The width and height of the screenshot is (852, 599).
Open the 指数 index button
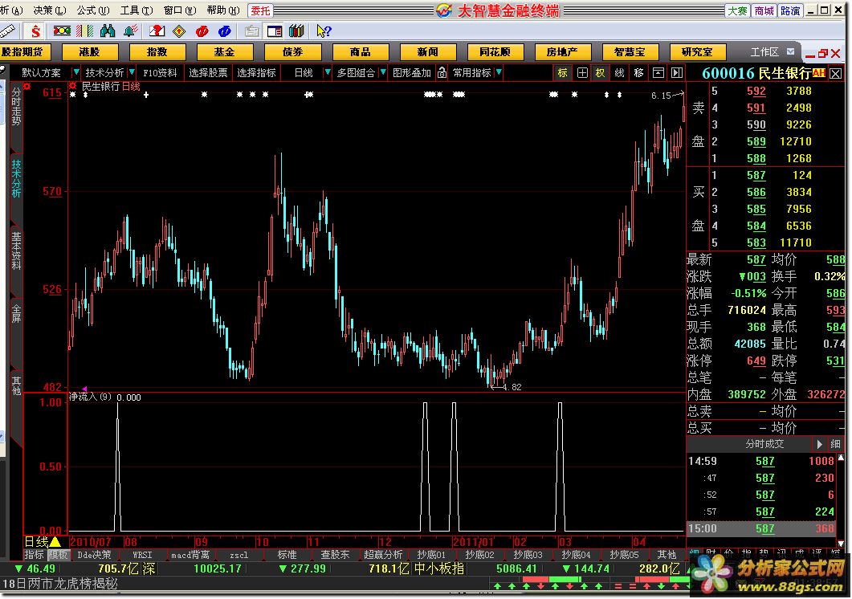(157, 52)
